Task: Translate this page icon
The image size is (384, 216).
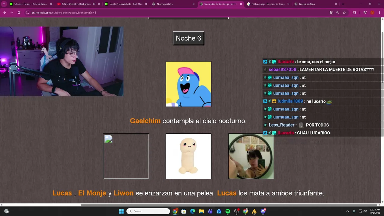Action: click(x=331, y=13)
